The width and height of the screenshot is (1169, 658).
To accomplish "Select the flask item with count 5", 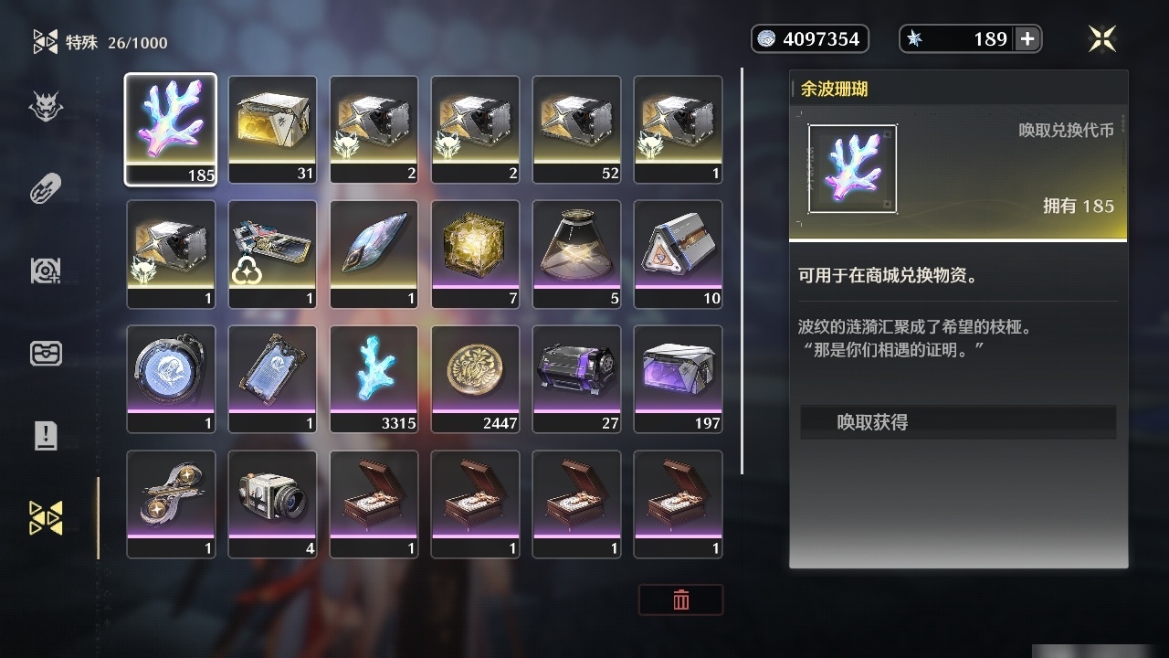I will 576,254.
